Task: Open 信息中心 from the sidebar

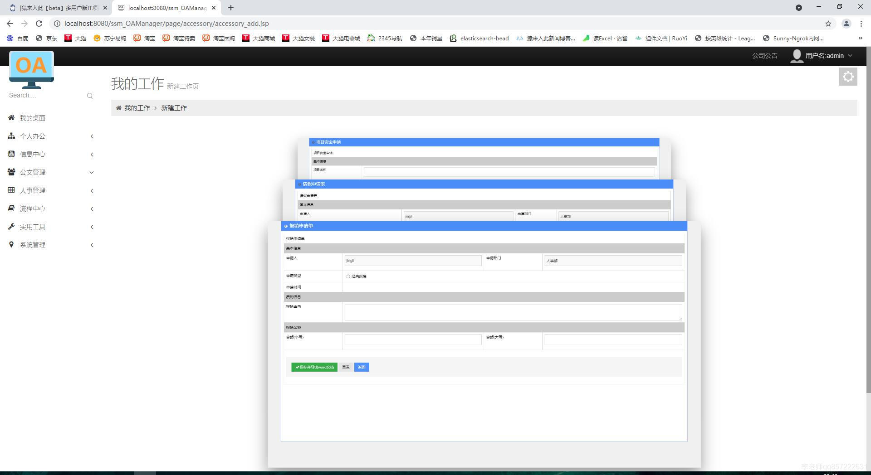Action: click(x=11, y=154)
